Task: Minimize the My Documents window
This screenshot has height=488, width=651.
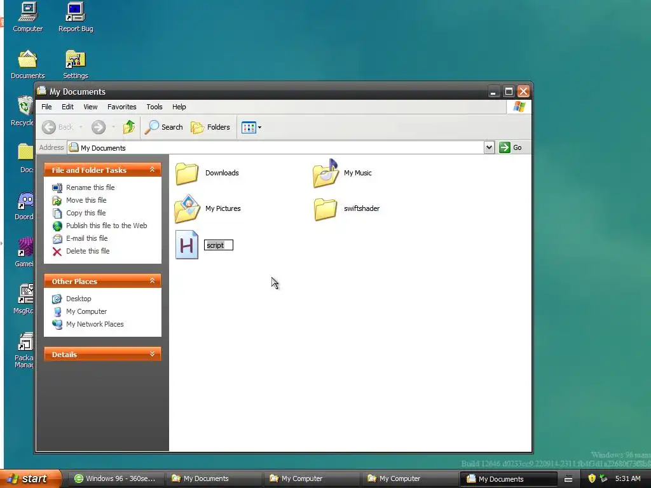Action: coord(493,91)
